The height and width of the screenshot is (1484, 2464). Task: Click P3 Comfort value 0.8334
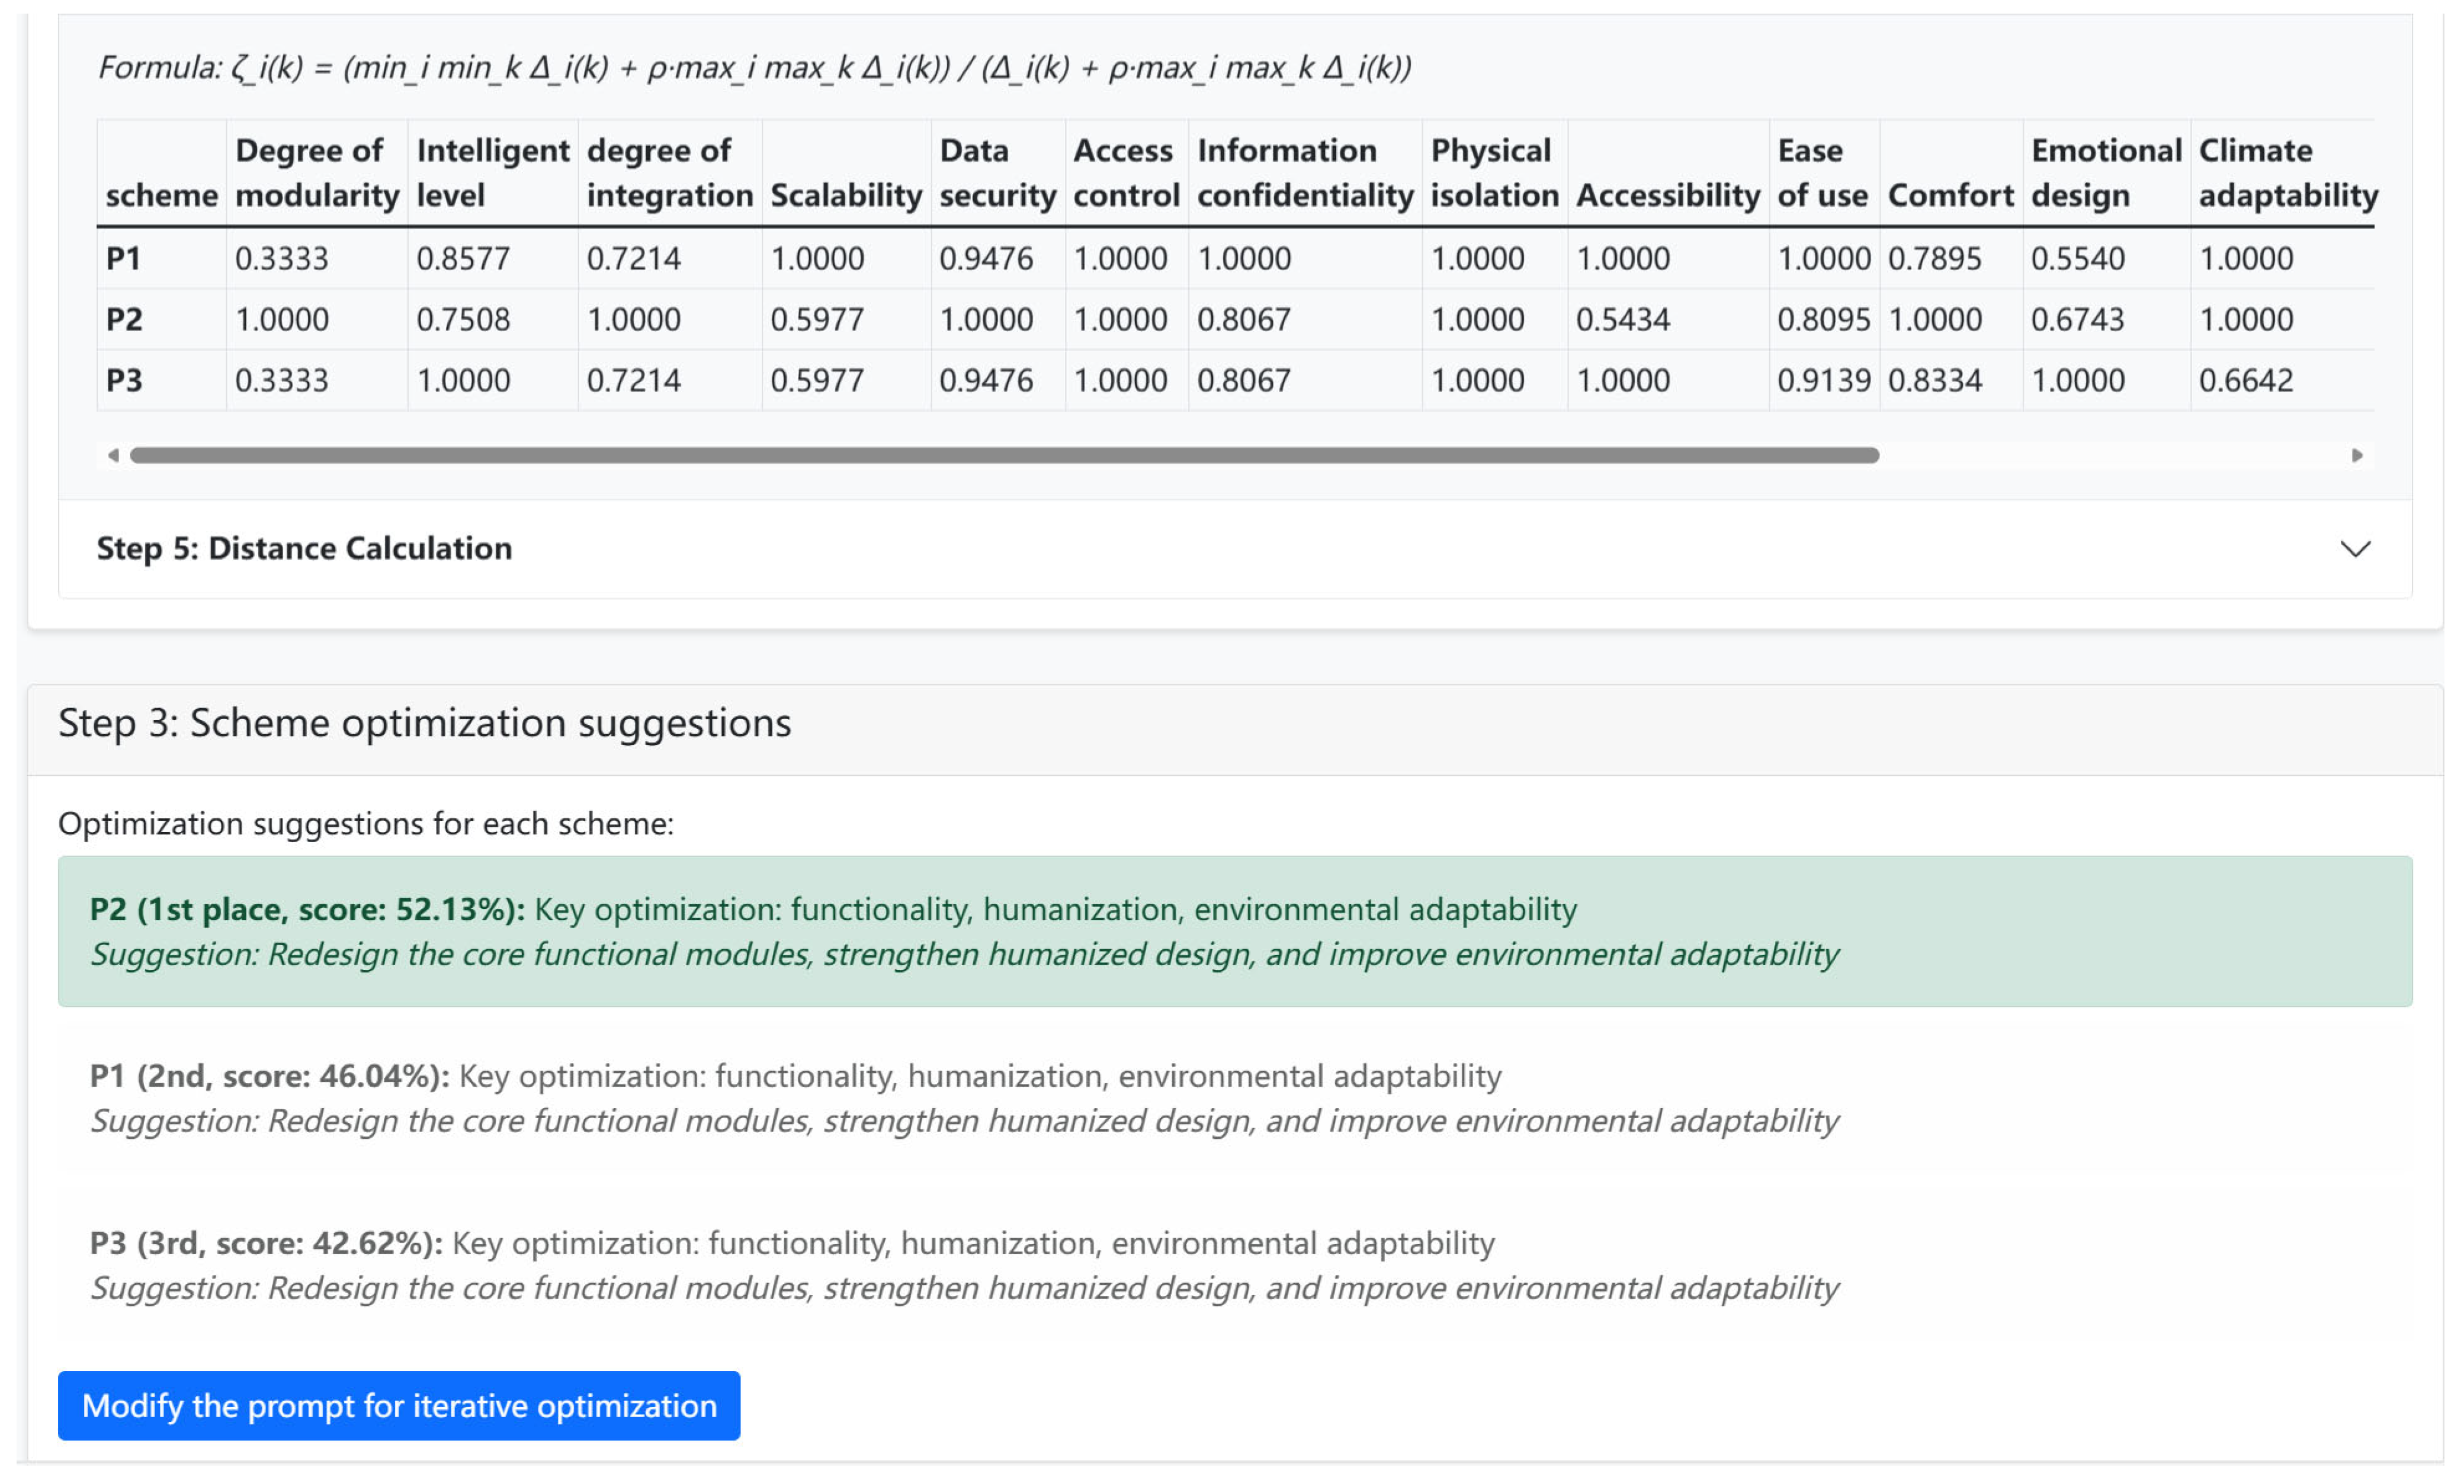(1934, 381)
